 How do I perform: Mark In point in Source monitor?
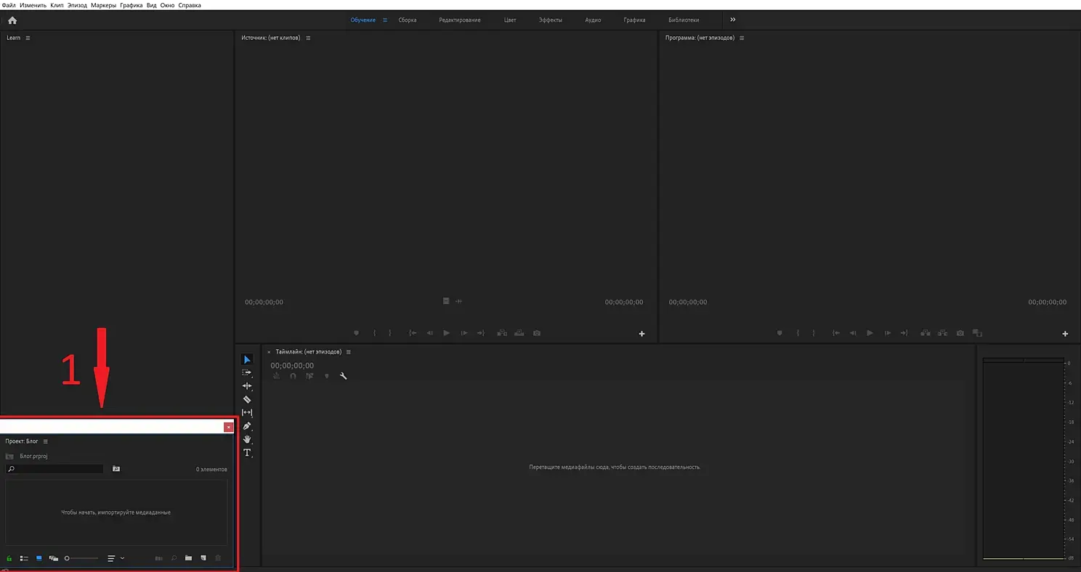pyautogui.click(x=374, y=333)
